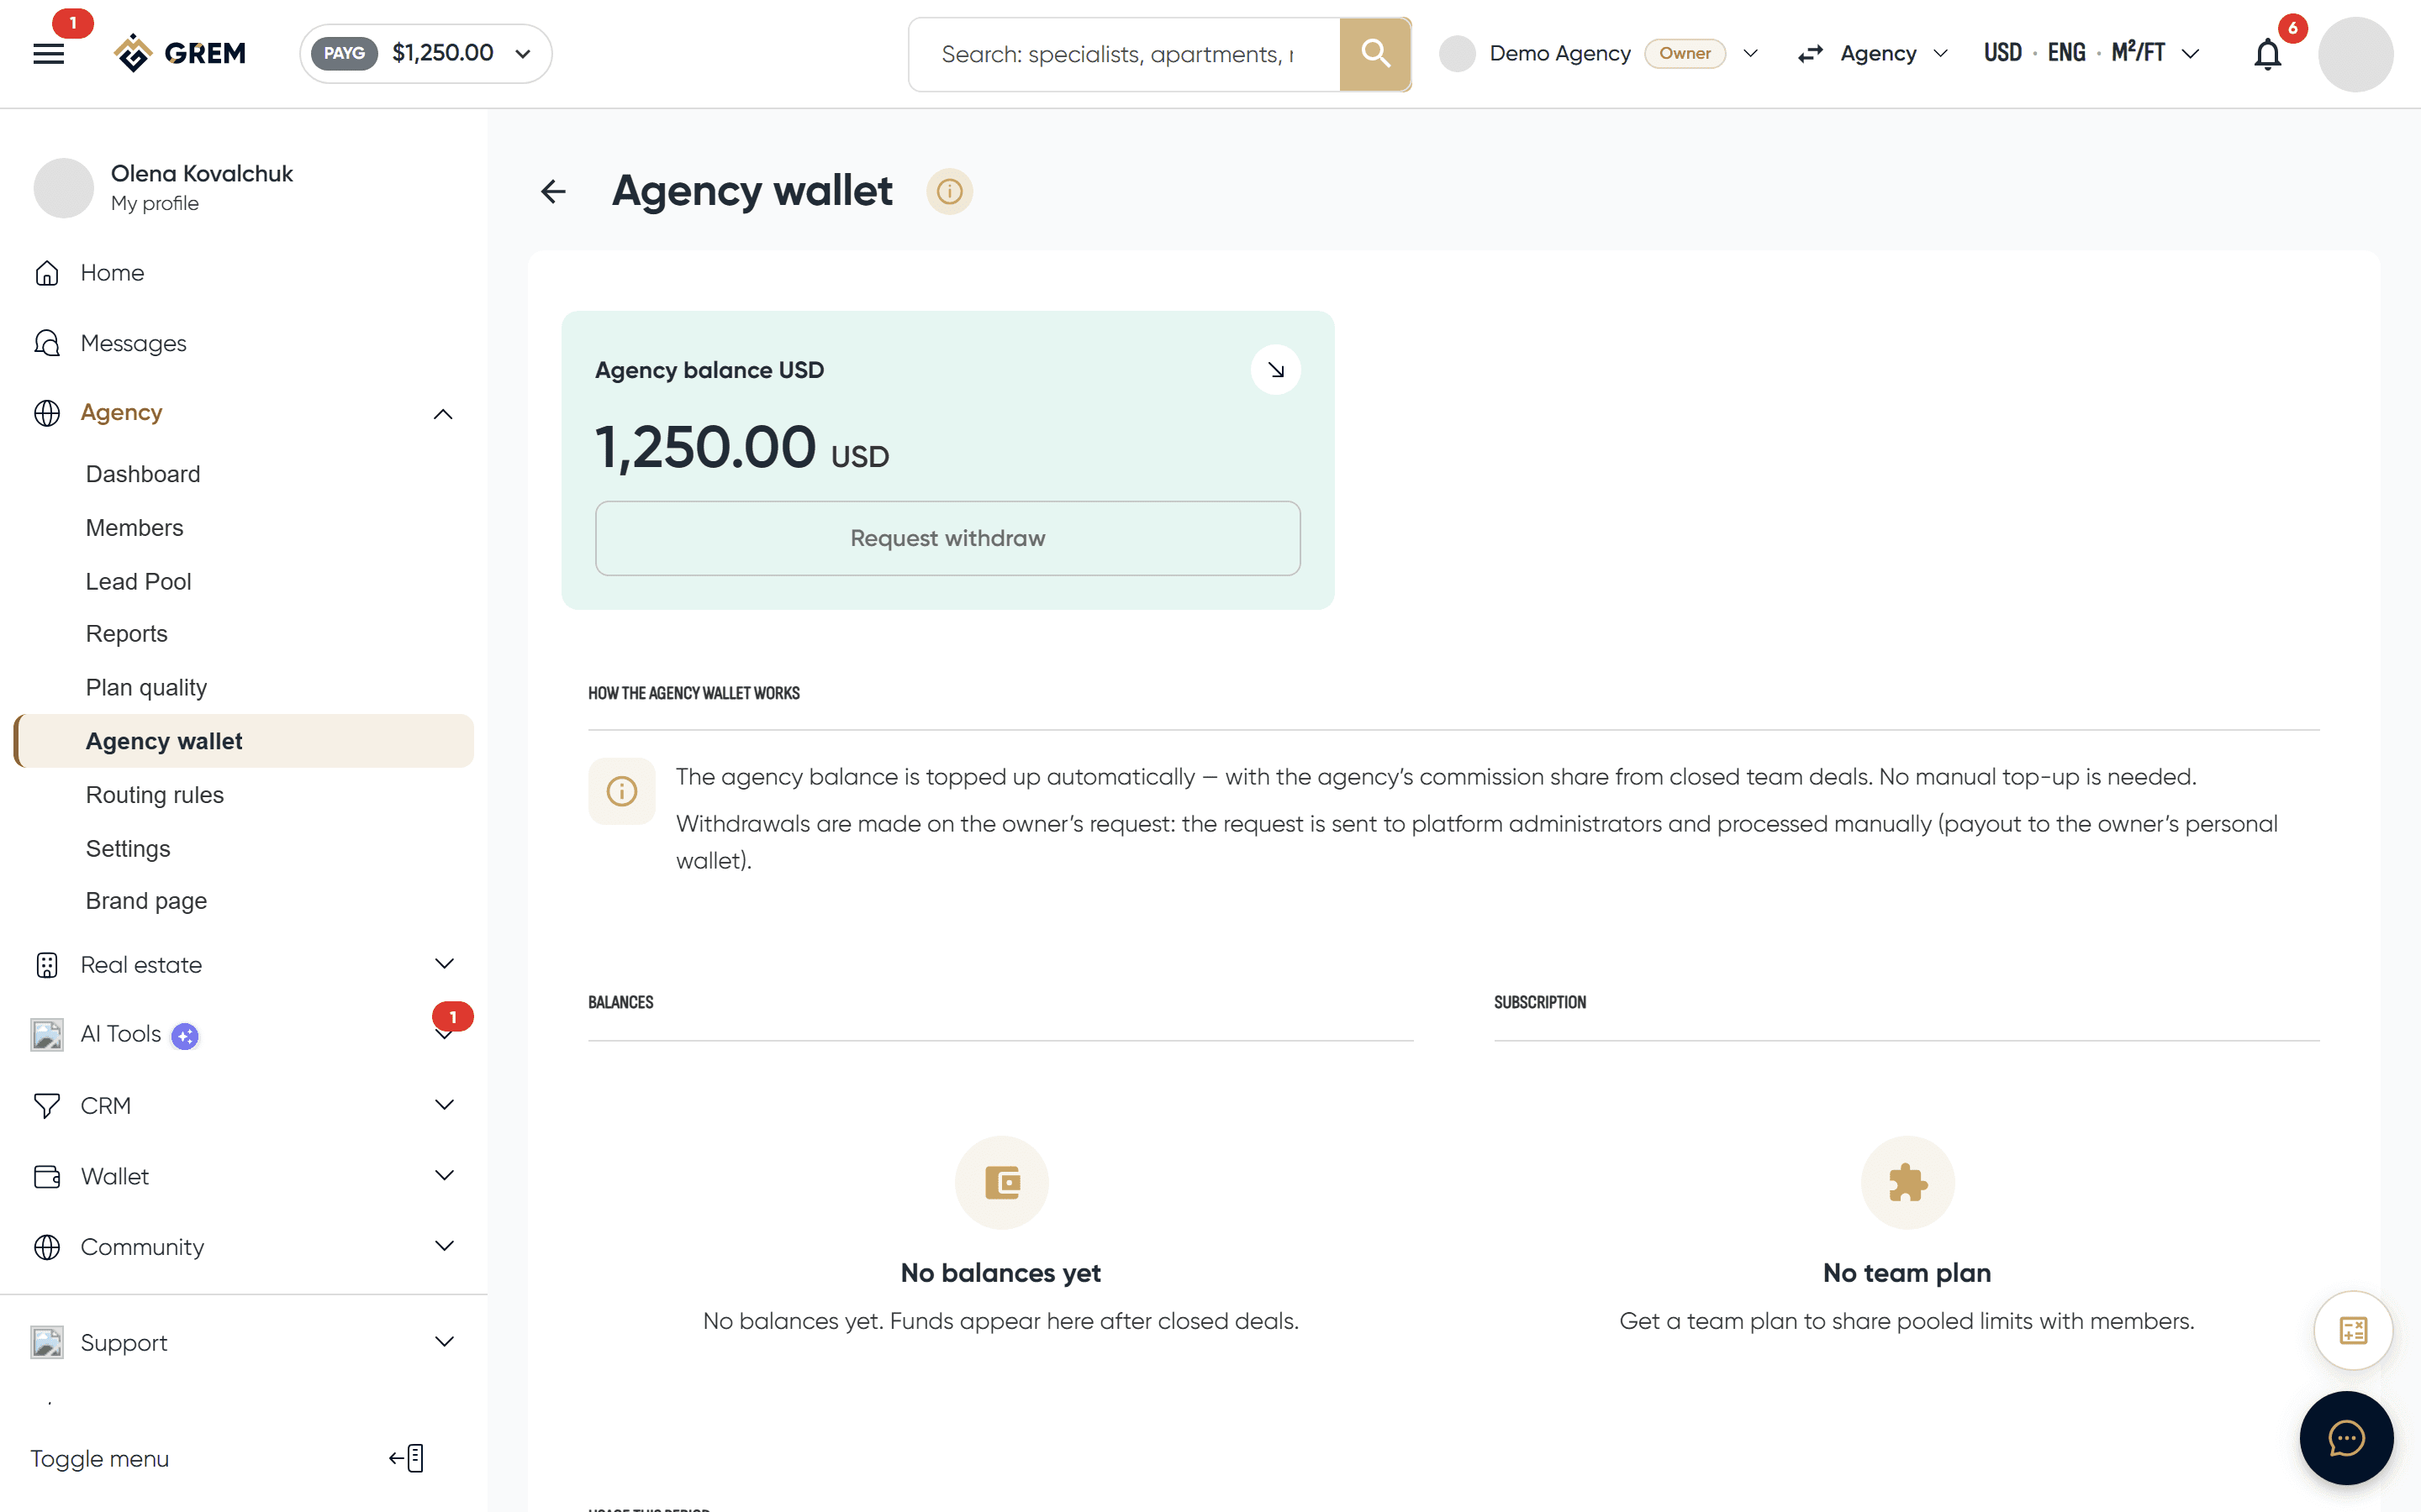Open Plan quality page
Viewport: 2421px width, 1512px height.
(146, 688)
